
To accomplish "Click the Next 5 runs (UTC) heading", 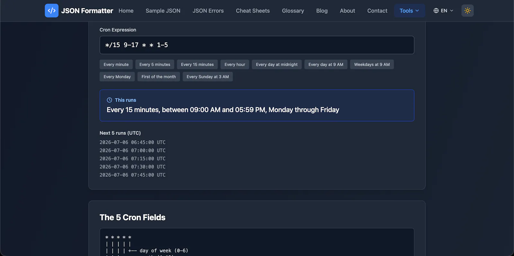I will click(x=120, y=133).
